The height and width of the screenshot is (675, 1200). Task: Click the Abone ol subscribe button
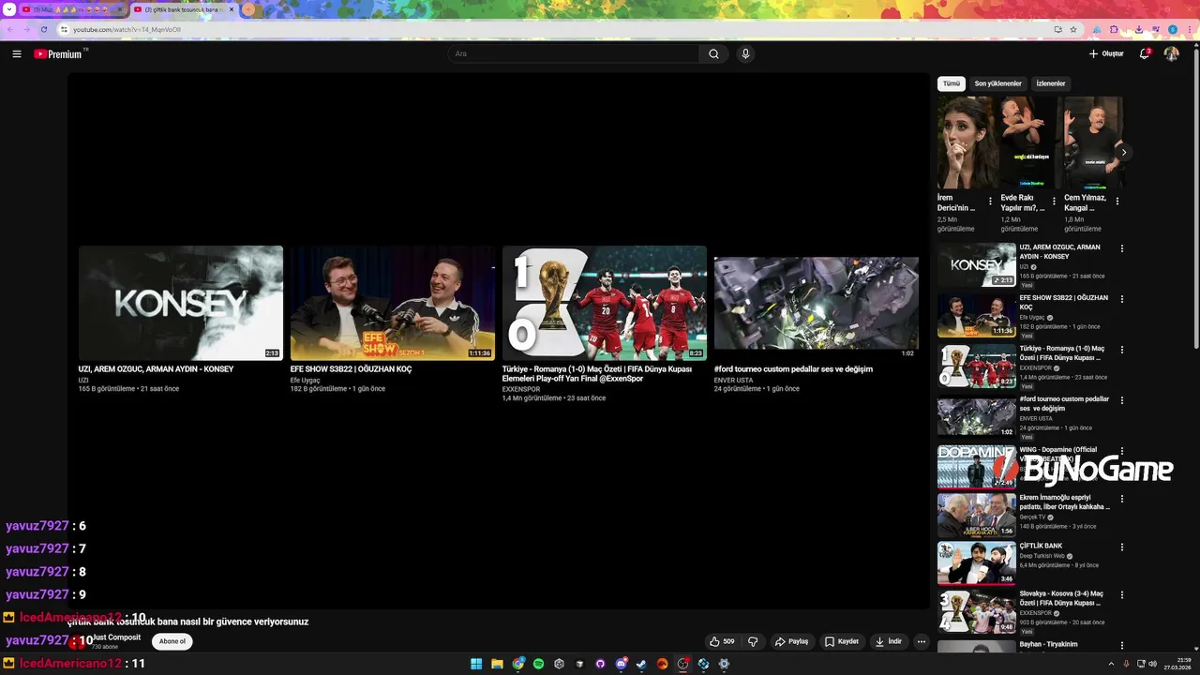172,641
